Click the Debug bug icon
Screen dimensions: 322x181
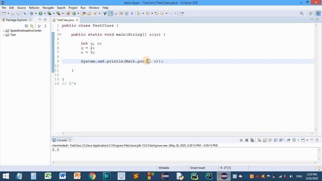point(32,14)
